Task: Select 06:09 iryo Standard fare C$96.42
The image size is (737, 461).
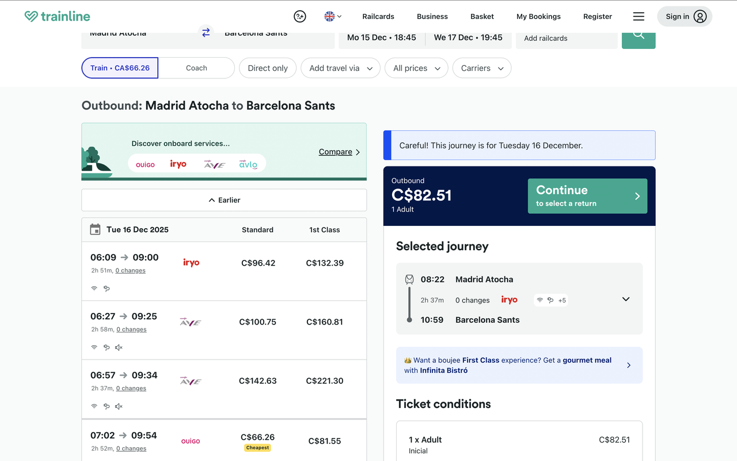Action: tap(258, 263)
